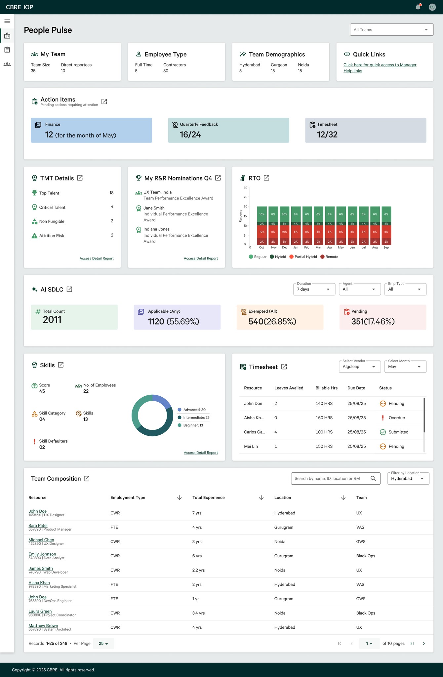
Task: Open the hamburger menu in sidebar
Action: point(7,21)
